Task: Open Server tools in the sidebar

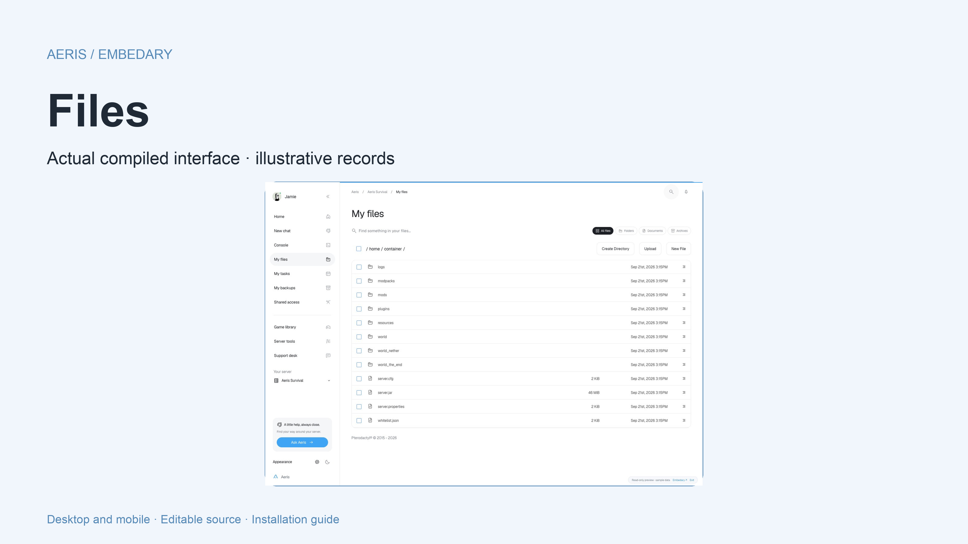Action: pos(302,341)
